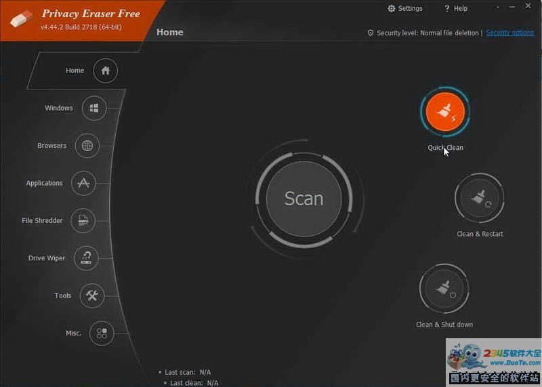542x387 pixels.
Task: Switch to the Misc. tab label
Action: point(73,333)
